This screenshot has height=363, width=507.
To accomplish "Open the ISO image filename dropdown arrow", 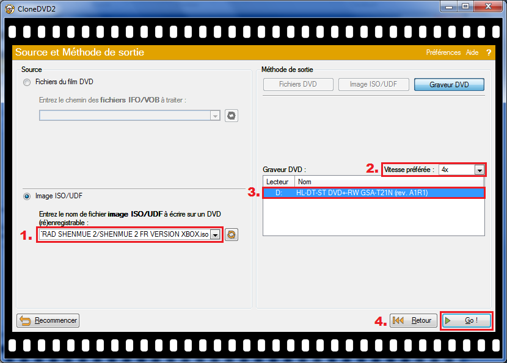I will click(x=216, y=235).
